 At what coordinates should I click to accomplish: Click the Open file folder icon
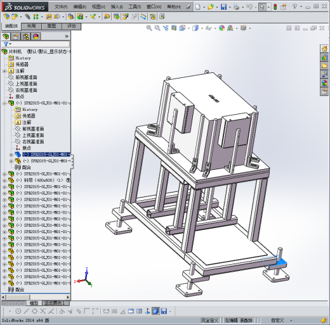click(211, 7)
